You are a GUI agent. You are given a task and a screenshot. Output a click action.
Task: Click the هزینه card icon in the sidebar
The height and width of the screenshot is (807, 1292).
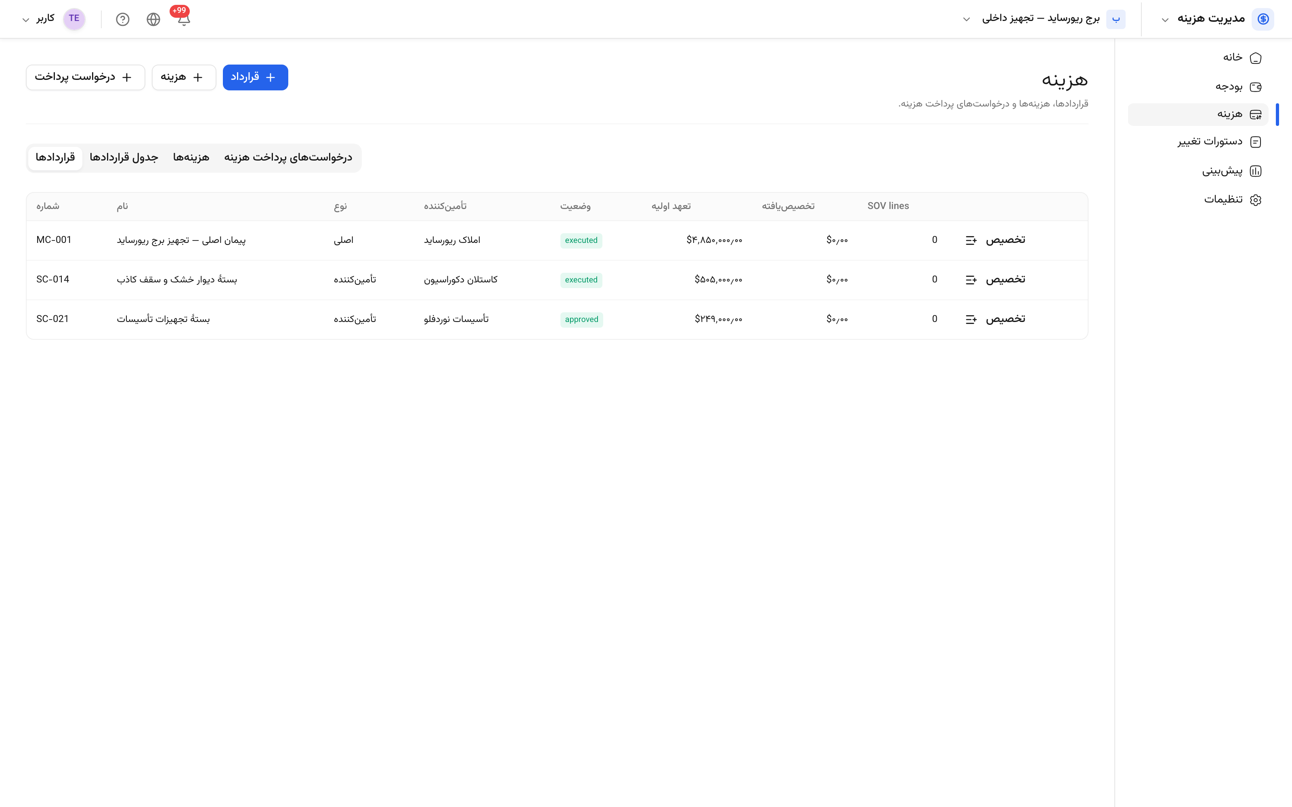[1256, 114]
